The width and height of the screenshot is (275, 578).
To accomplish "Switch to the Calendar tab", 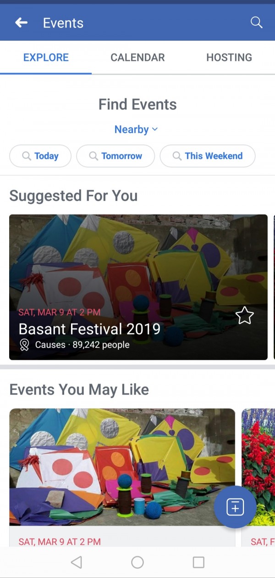I will (137, 57).
